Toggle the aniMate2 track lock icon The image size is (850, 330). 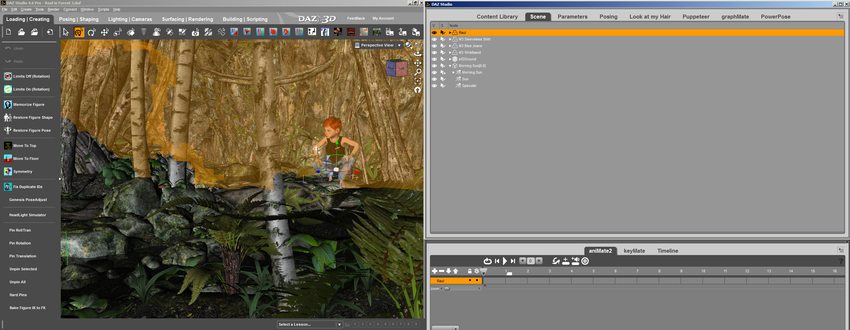coord(469,271)
